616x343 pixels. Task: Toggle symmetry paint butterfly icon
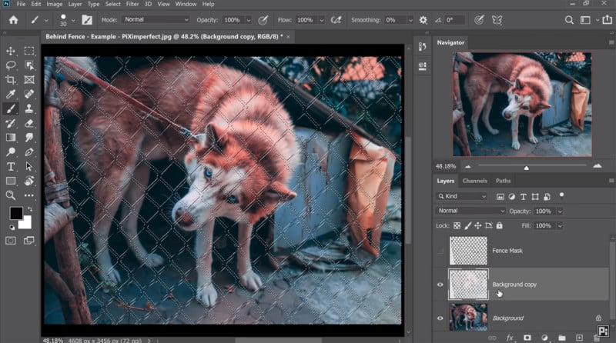click(497, 20)
